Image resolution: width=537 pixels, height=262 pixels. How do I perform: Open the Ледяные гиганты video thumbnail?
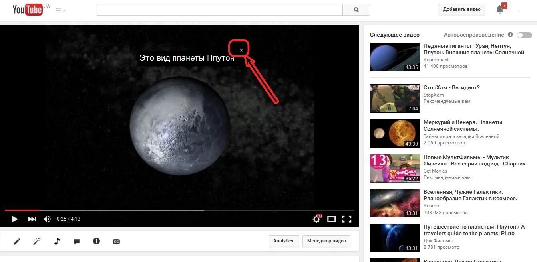coord(395,57)
